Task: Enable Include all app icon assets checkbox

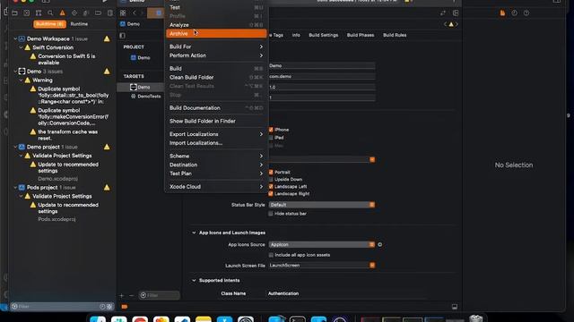Action: 271,255
